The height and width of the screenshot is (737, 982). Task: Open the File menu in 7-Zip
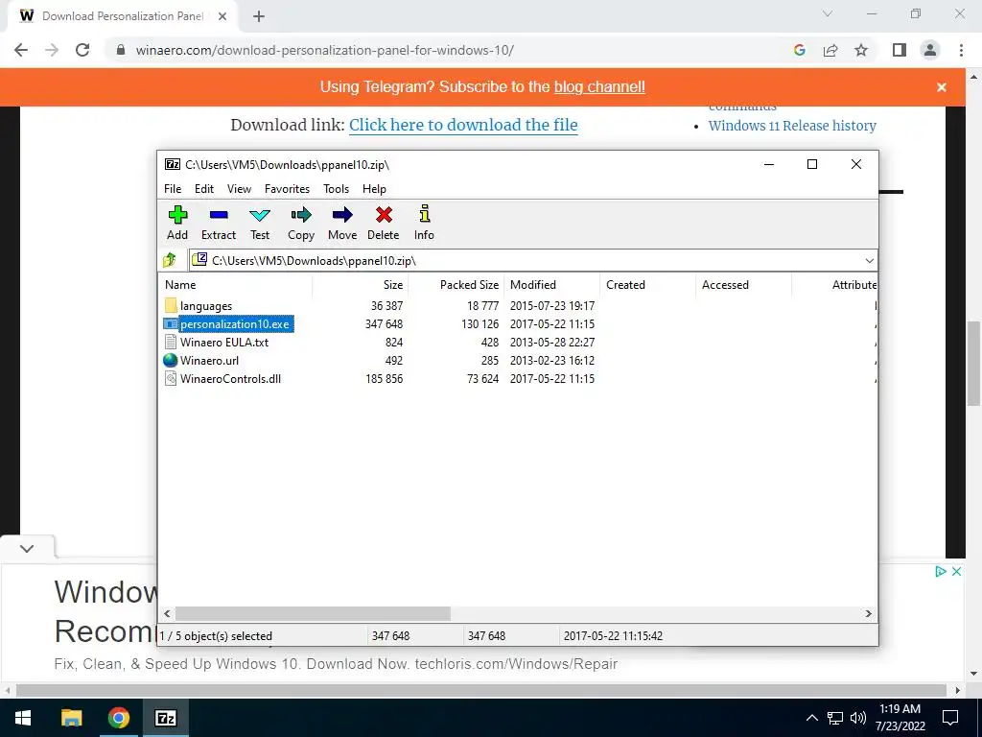pyautogui.click(x=173, y=189)
